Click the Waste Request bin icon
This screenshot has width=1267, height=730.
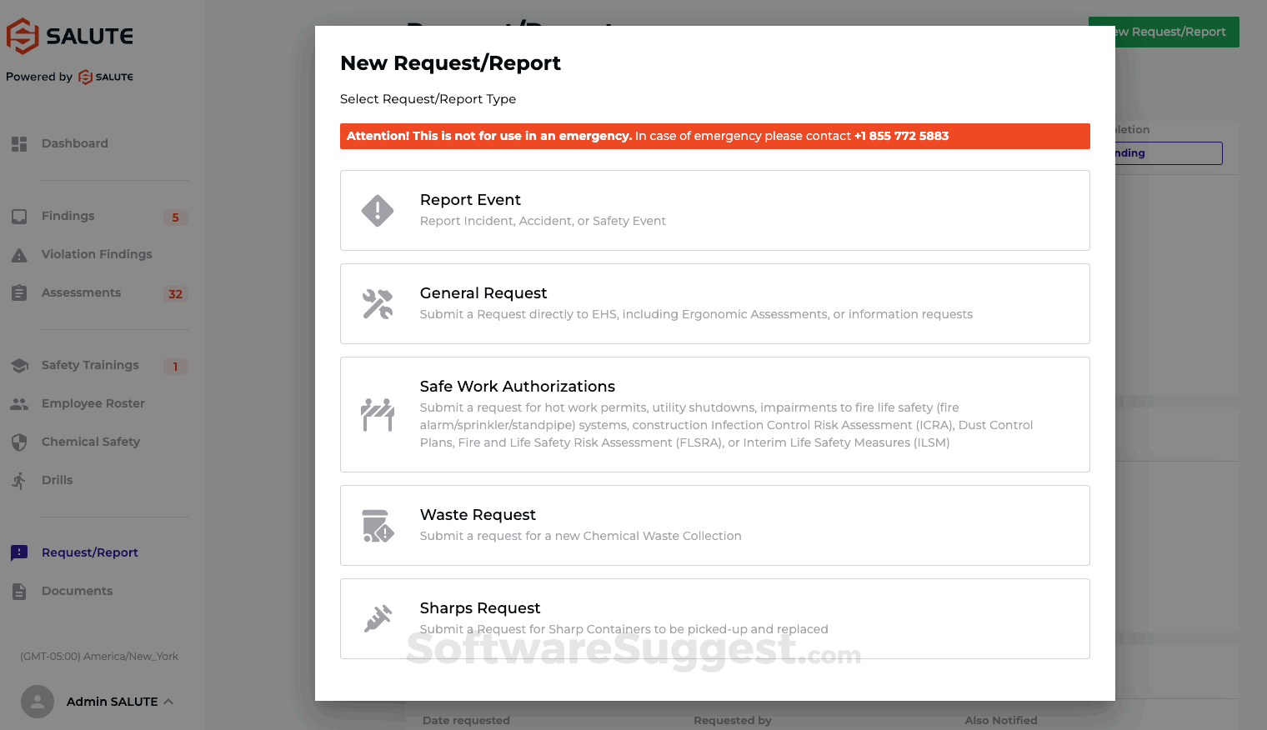(x=378, y=526)
